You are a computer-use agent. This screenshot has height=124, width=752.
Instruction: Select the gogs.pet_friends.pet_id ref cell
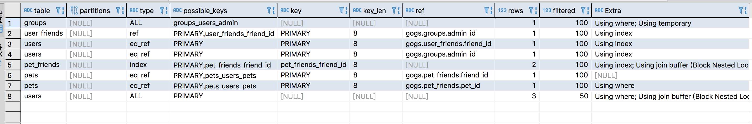[442, 86]
